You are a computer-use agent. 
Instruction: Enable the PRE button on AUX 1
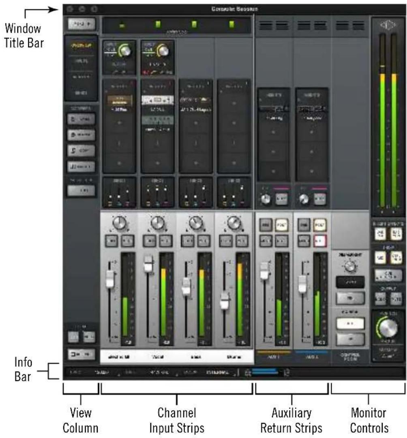(266, 225)
